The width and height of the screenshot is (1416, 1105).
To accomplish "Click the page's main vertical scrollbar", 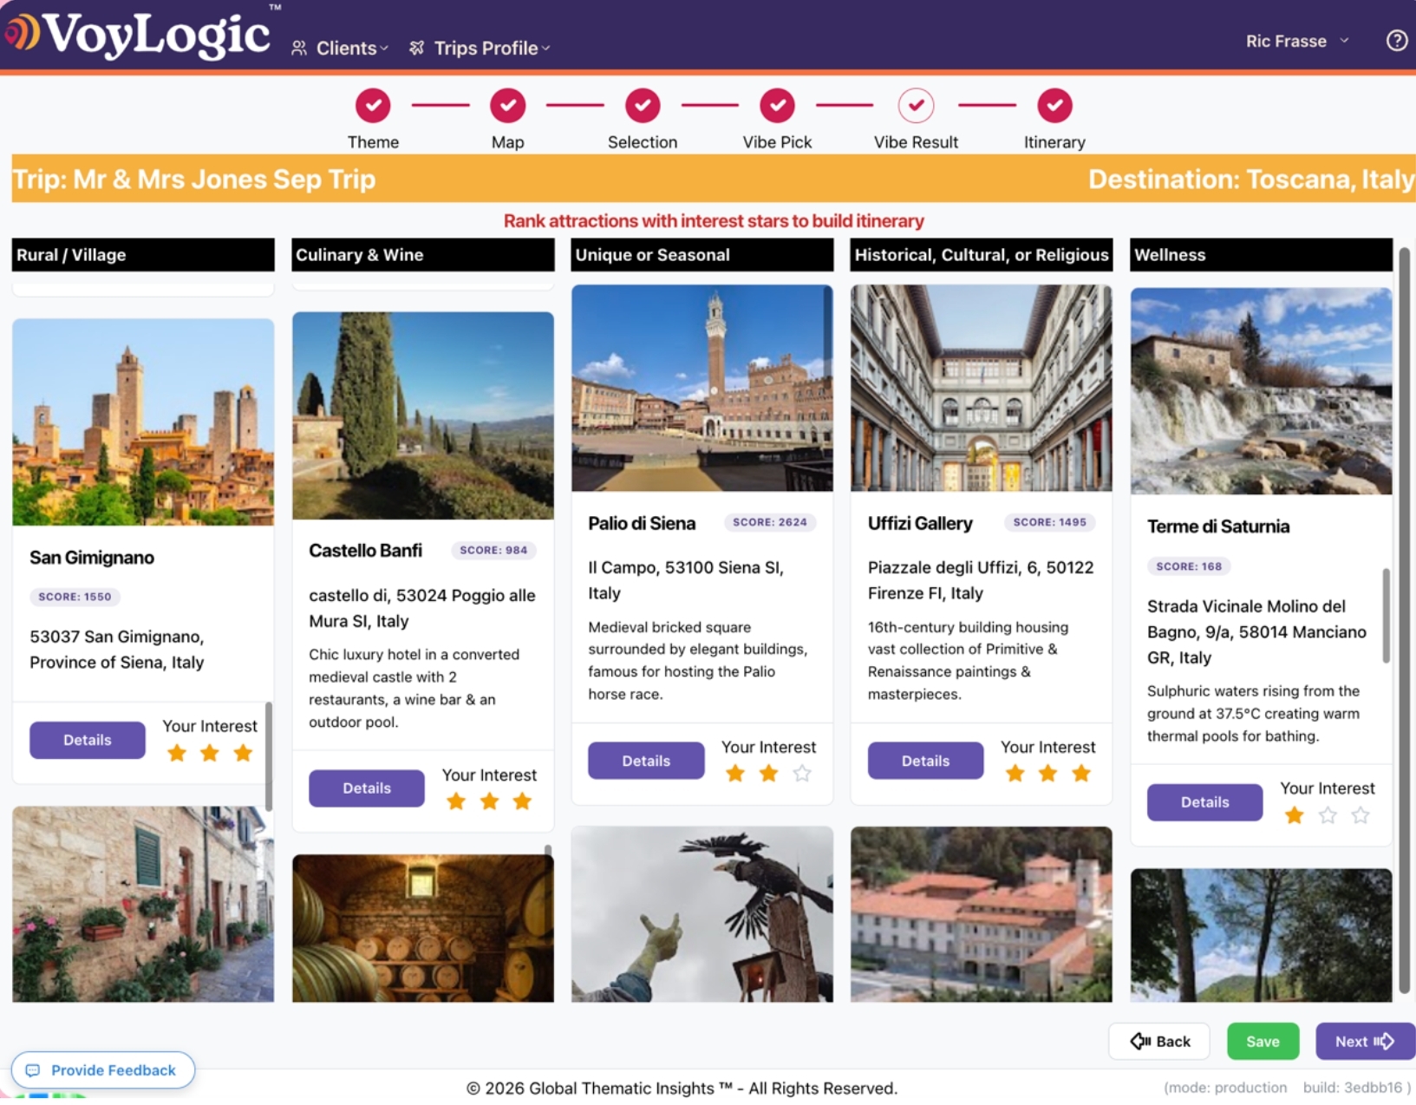I will click(x=1405, y=620).
